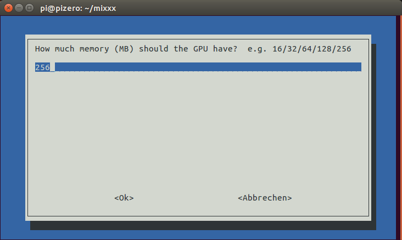This screenshot has height=240, width=402.
Task: Click the terminal title pi@pizero: ~/mixxx
Action: click(x=78, y=8)
